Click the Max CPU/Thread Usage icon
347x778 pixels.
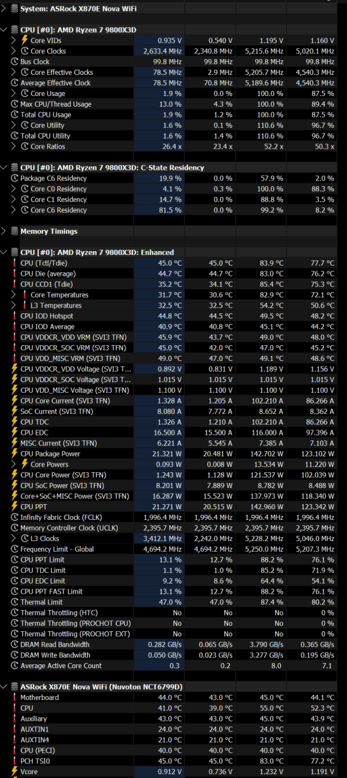coord(15,104)
